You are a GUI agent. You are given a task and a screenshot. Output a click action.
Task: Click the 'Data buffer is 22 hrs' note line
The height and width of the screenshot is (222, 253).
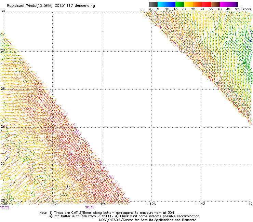pyautogui.click(x=124, y=216)
